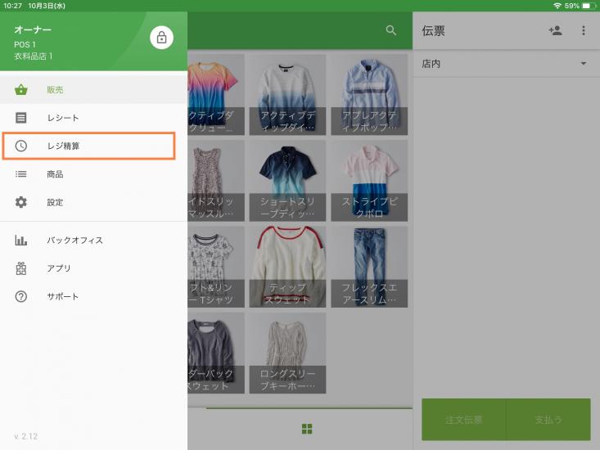Screen dimensions: 600x450
Task: Click the question mark サポート icon
Action: 21,296
